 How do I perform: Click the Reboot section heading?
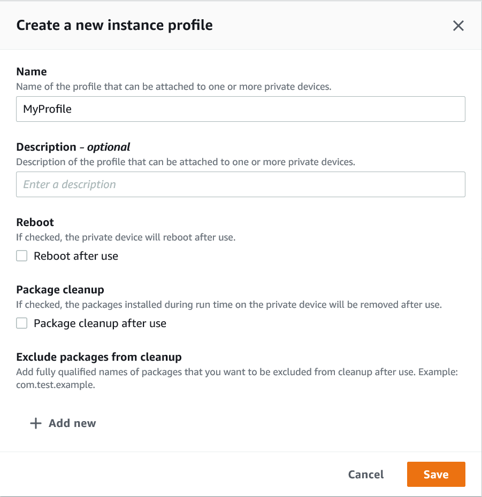coord(34,222)
